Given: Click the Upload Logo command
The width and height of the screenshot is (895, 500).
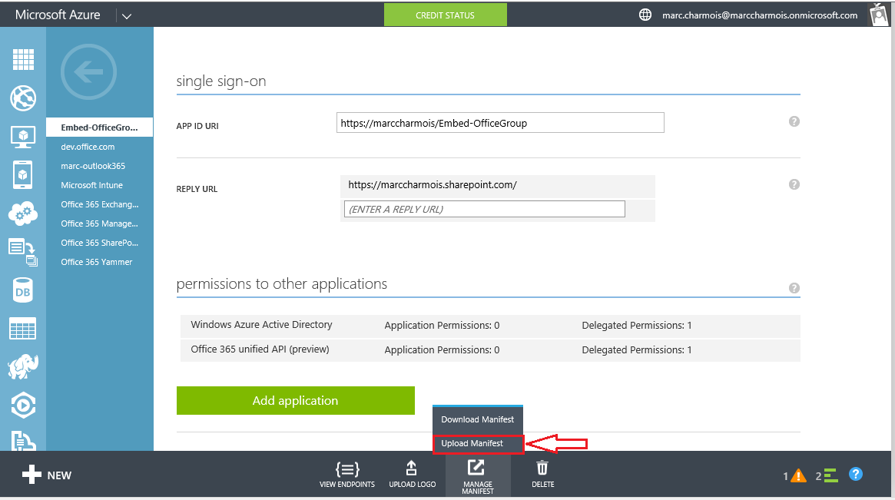Looking at the screenshot, I should click(x=412, y=475).
